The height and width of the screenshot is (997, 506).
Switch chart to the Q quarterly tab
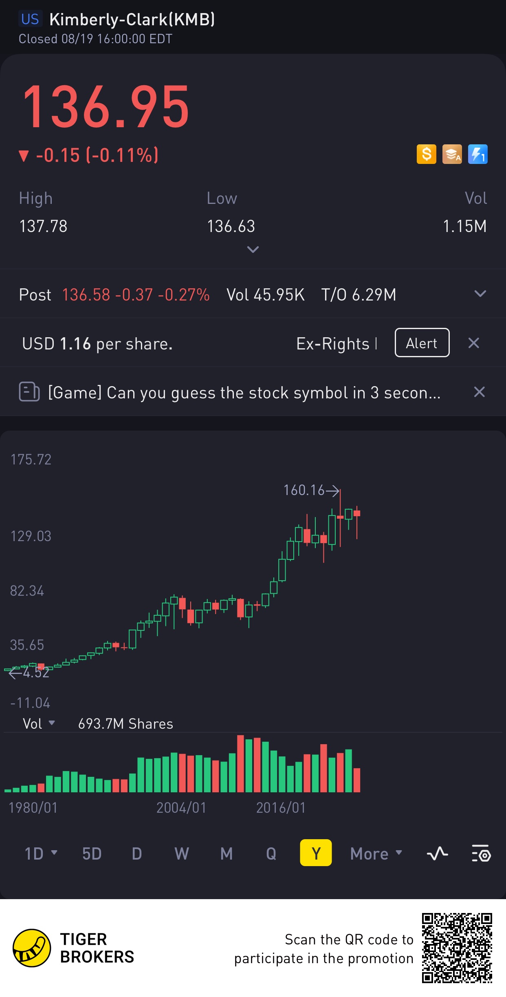[271, 853]
